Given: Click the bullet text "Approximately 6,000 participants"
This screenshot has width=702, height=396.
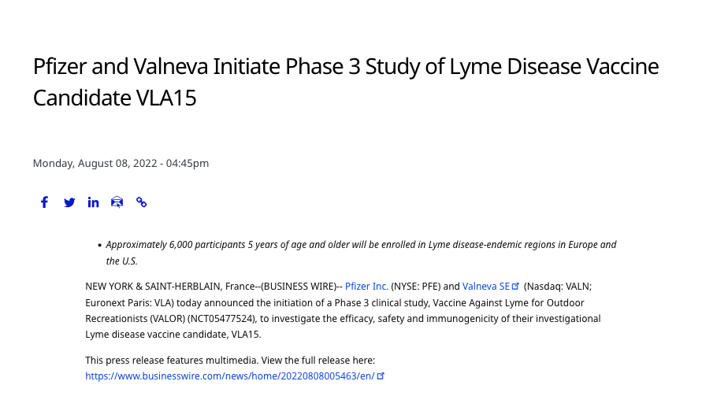Looking at the screenshot, I should [175, 245].
